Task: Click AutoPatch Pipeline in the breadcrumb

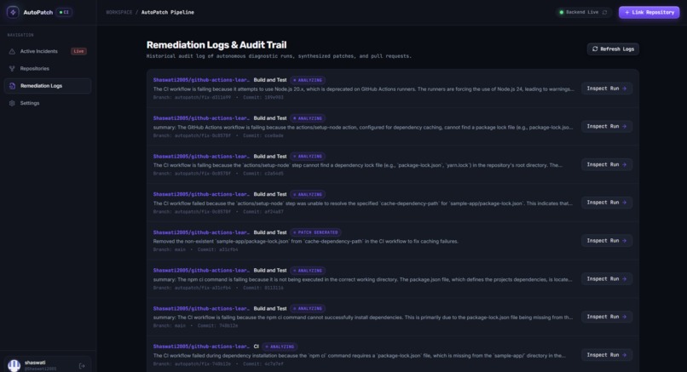Action: click(167, 12)
